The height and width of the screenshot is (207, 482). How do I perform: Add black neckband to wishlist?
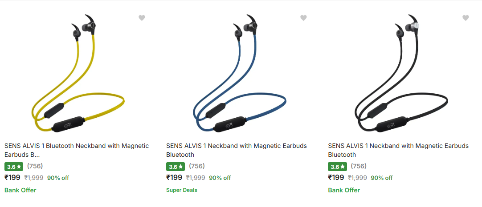tap(466, 18)
